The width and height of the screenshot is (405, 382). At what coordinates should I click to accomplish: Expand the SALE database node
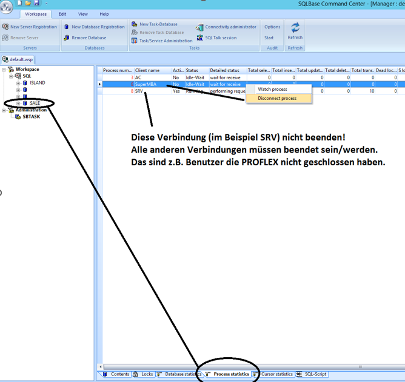tap(18, 104)
